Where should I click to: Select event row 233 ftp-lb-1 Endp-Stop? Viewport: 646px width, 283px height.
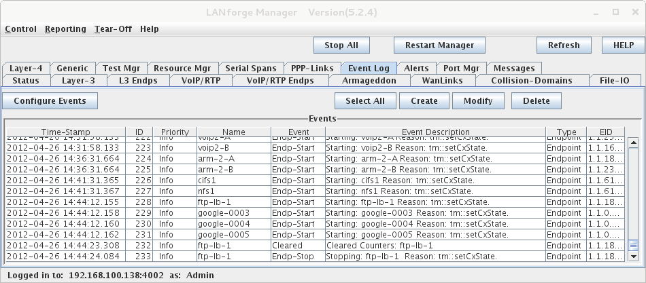[x=315, y=257]
